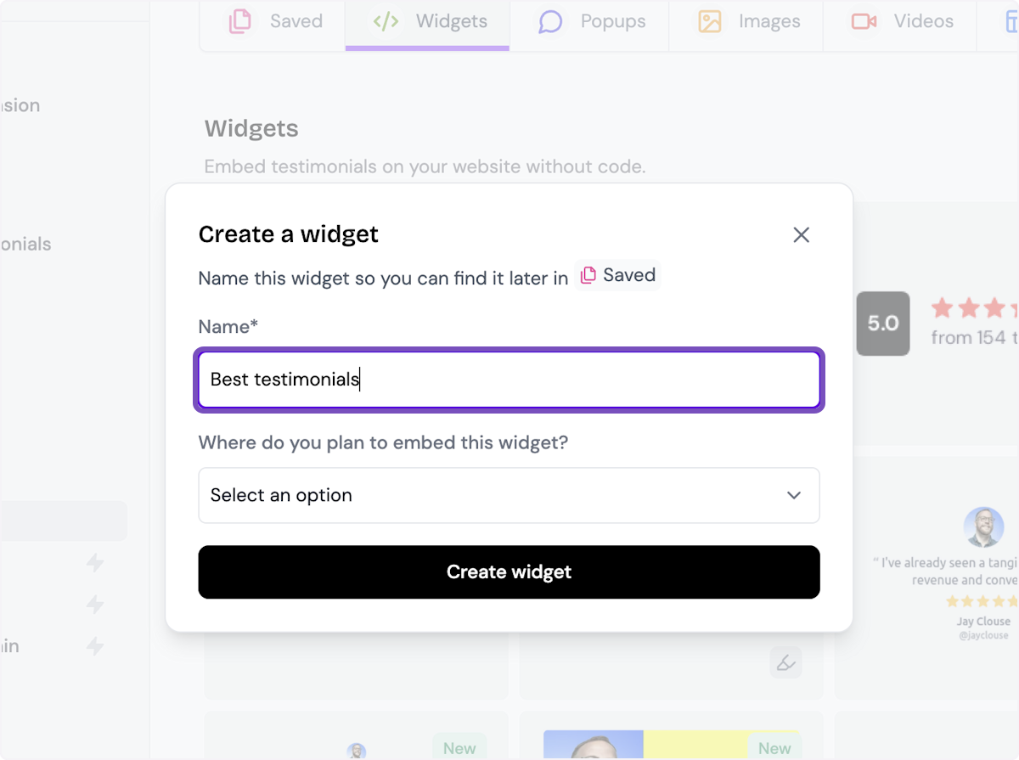Close the Create a widget dialog

pyautogui.click(x=801, y=235)
